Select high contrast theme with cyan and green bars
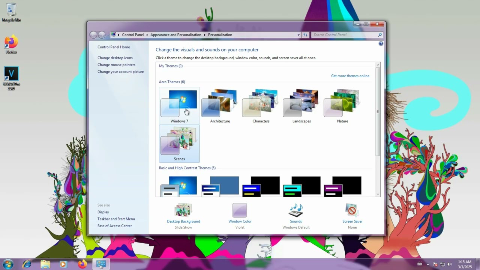The width and height of the screenshot is (480, 270). click(x=302, y=186)
